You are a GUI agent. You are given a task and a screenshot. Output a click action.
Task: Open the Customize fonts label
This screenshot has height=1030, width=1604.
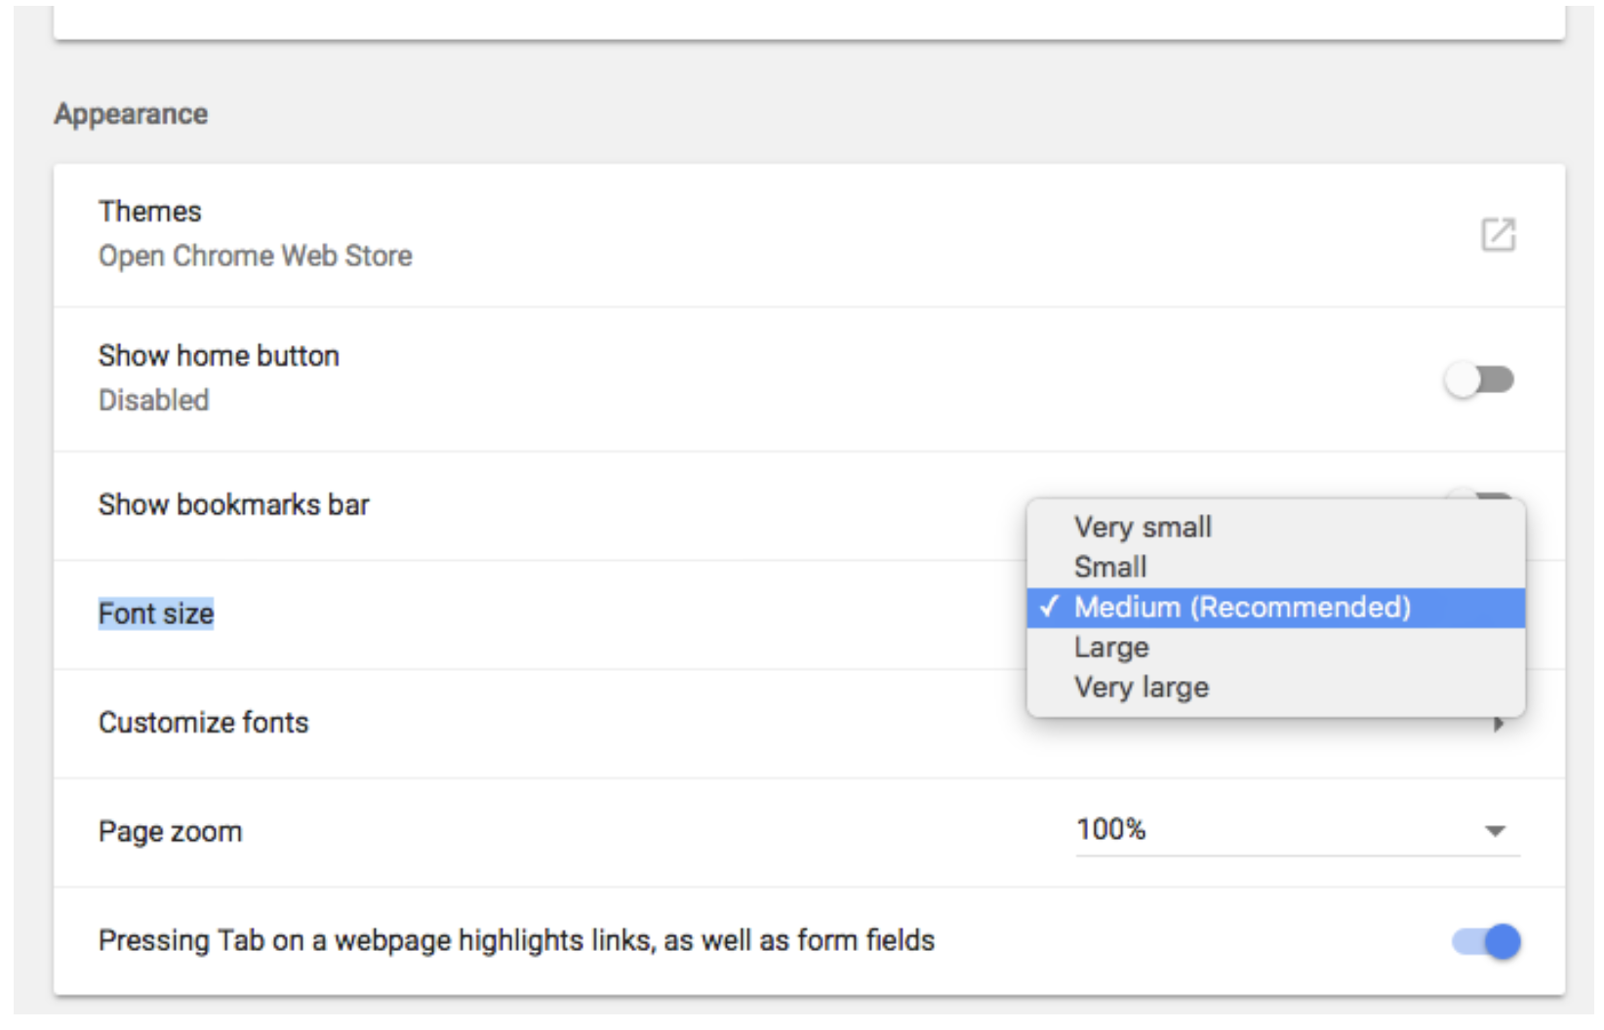[x=203, y=723]
